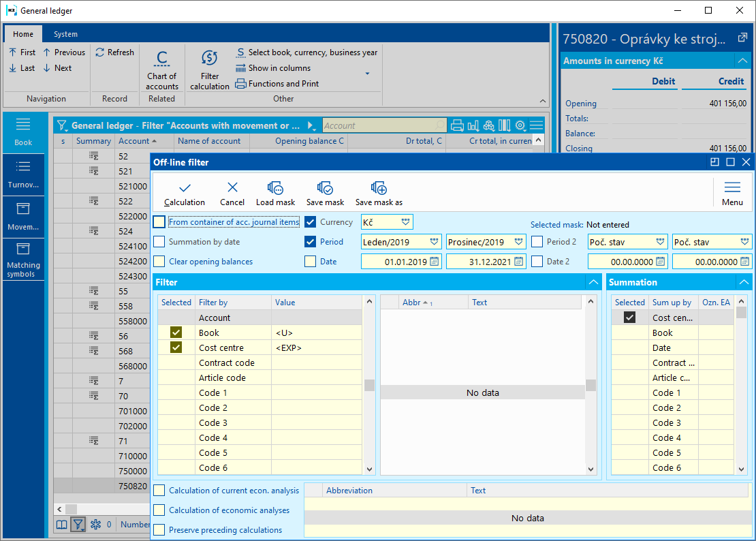The width and height of the screenshot is (756, 541).
Task: Enable the Period 2 checkbox
Action: (x=537, y=242)
